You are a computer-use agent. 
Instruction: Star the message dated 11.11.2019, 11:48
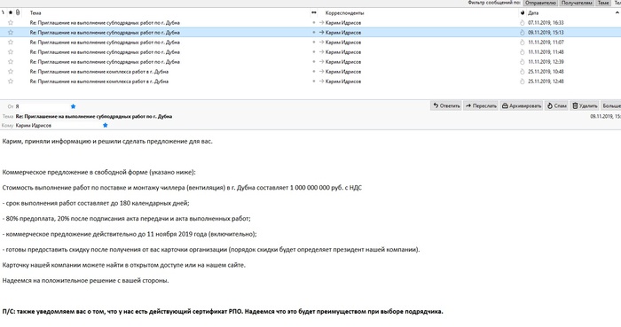[11, 51]
